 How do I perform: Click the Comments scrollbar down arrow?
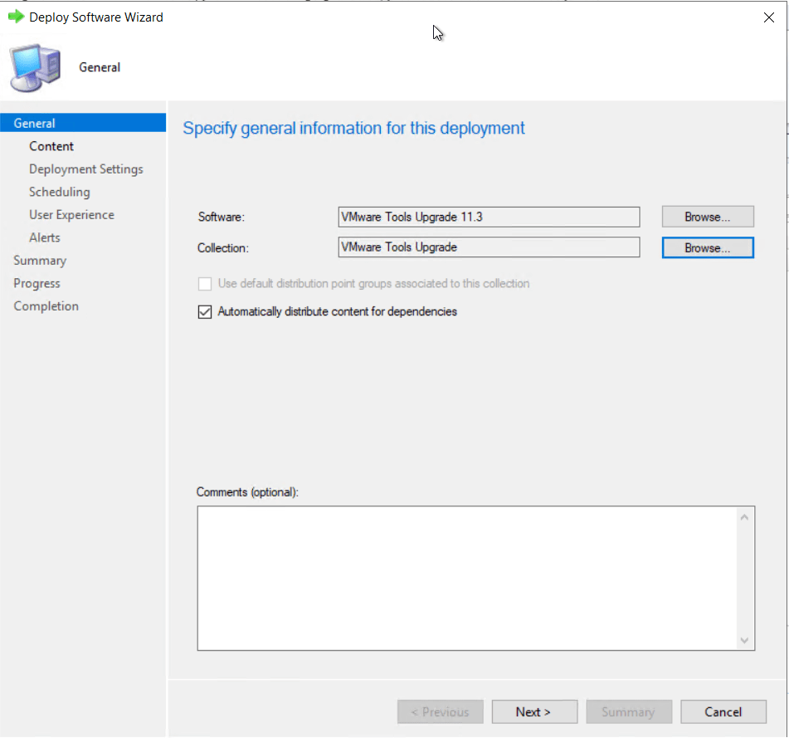pyautogui.click(x=744, y=640)
